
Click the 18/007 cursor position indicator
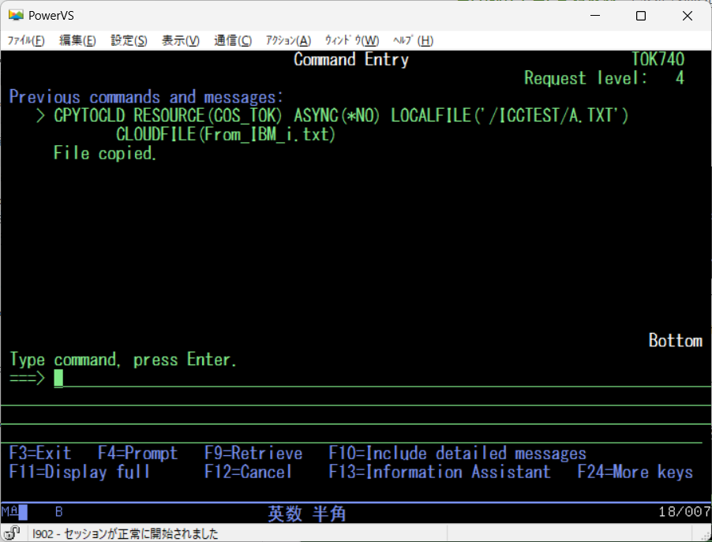coord(684,512)
